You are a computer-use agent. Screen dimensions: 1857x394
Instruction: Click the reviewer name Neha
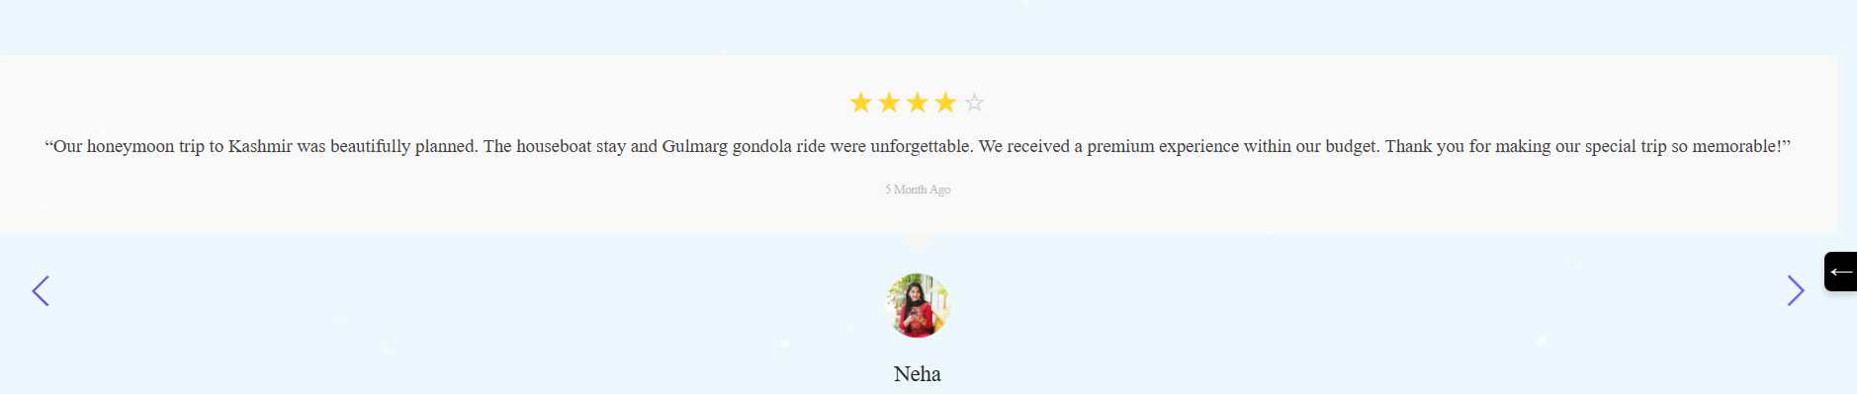point(918,374)
